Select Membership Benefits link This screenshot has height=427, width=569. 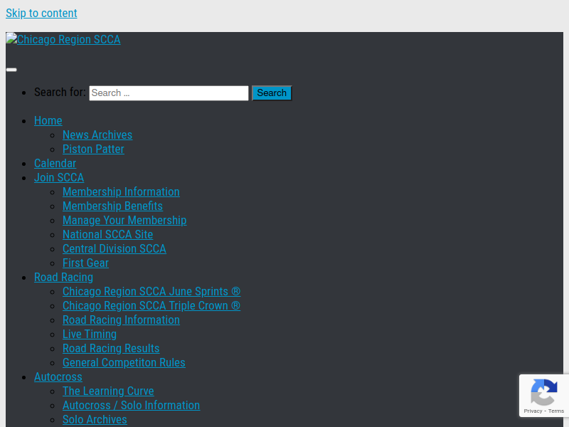pyautogui.click(x=112, y=206)
